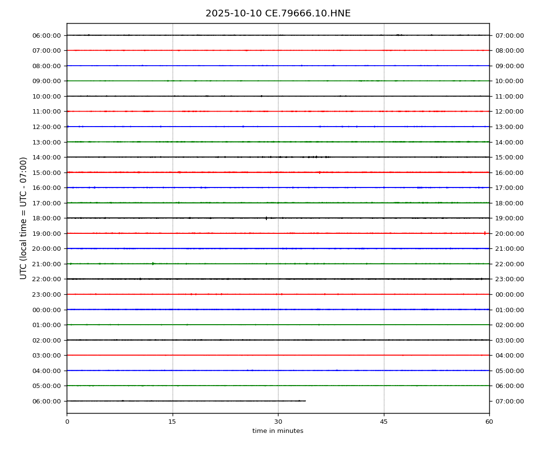Click the left-side 10:00:00 time label
556x459 pixels.
(x=47, y=96)
